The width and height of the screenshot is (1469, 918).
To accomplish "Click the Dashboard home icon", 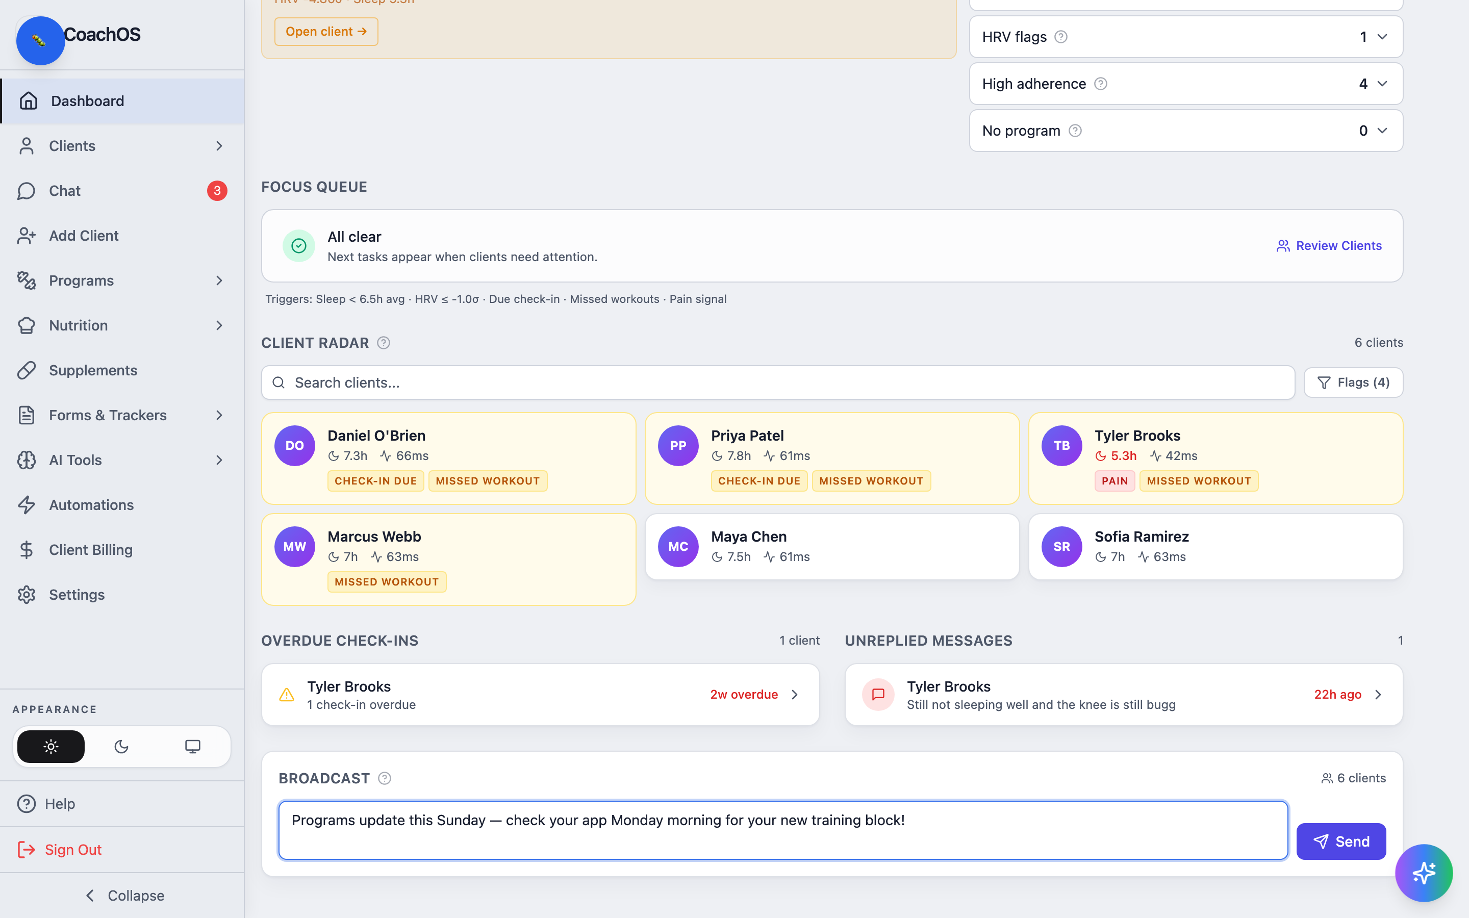I will (x=28, y=101).
